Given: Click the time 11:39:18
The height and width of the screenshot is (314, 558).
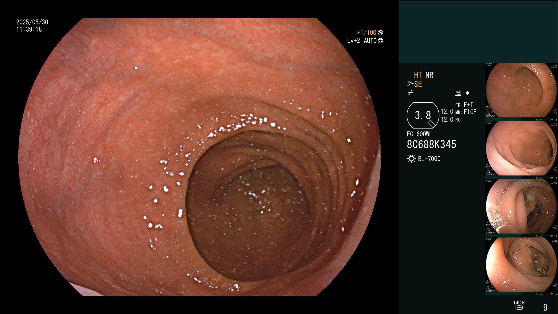Looking at the screenshot, I should [x=29, y=29].
